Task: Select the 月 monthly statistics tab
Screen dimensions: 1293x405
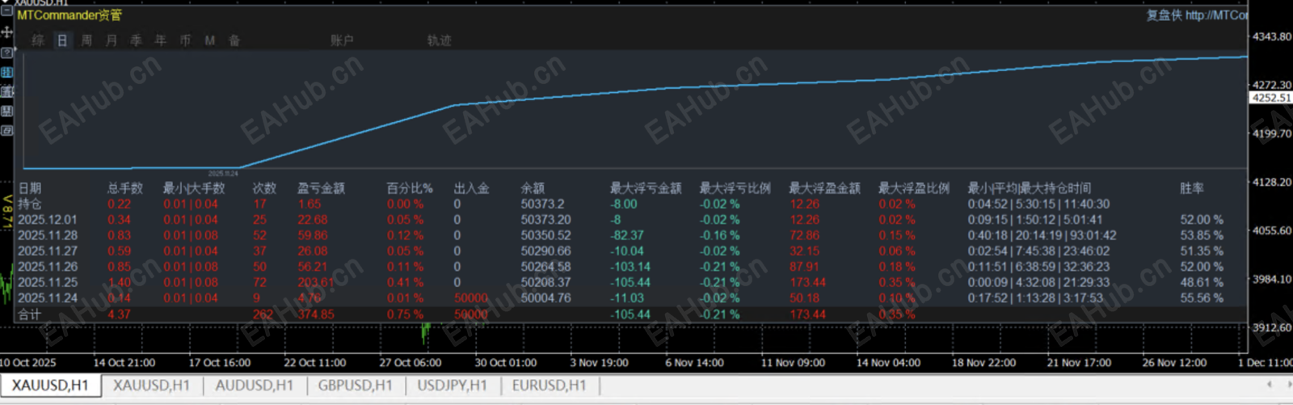Action: 112,40
